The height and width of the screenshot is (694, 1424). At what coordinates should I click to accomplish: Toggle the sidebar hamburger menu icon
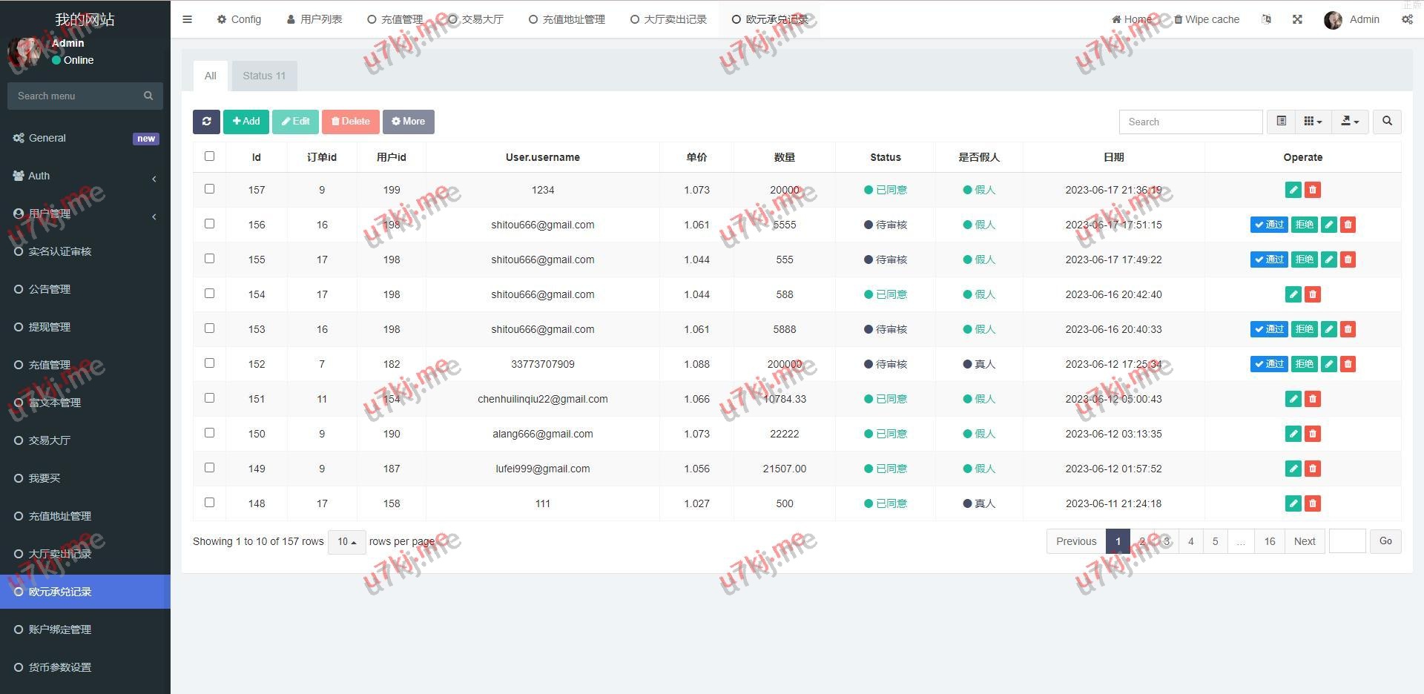(187, 19)
